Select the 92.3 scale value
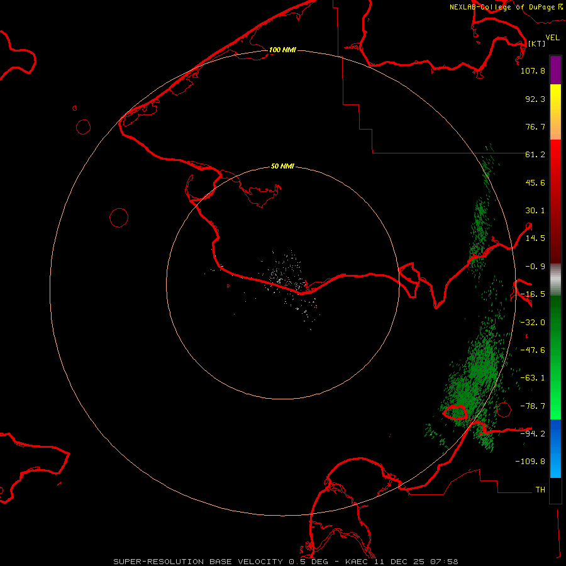This screenshot has height=566, width=566. tap(535, 99)
